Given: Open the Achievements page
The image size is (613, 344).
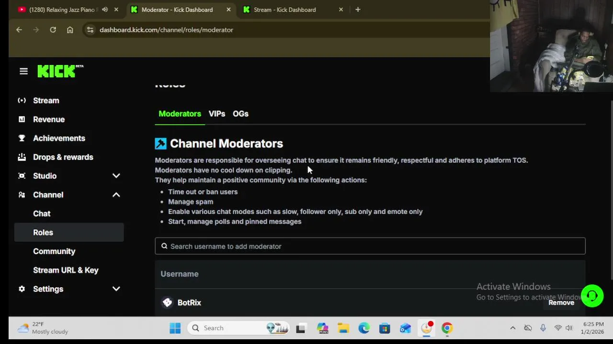Looking at the screenshot, I should pyautogui.click(x=59, y=138).
